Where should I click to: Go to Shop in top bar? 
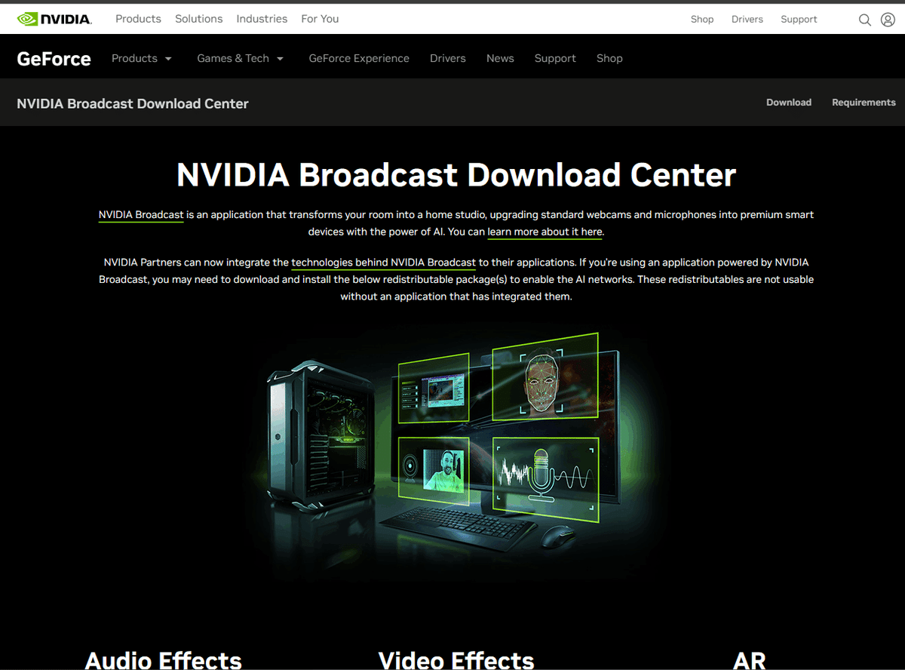(x=702, y=20)
